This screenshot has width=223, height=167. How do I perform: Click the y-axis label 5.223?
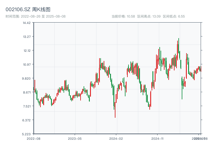tap(26, 134)
